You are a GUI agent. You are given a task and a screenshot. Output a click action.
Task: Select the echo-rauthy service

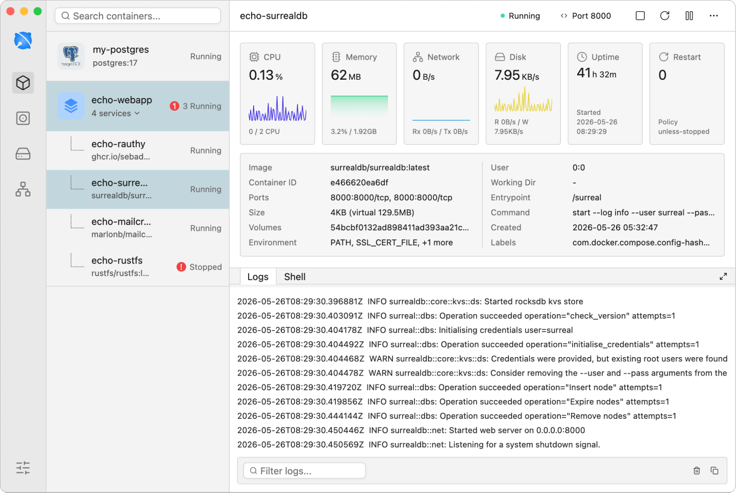point(138,150)
